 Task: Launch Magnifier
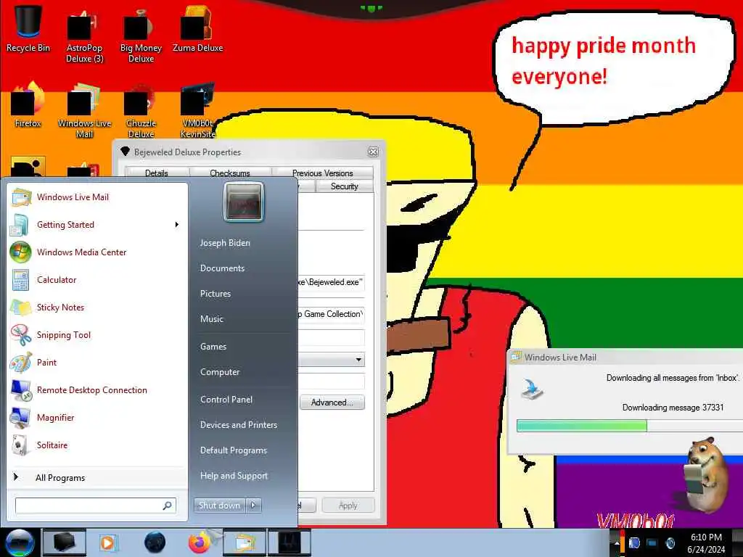click(97, 417)
